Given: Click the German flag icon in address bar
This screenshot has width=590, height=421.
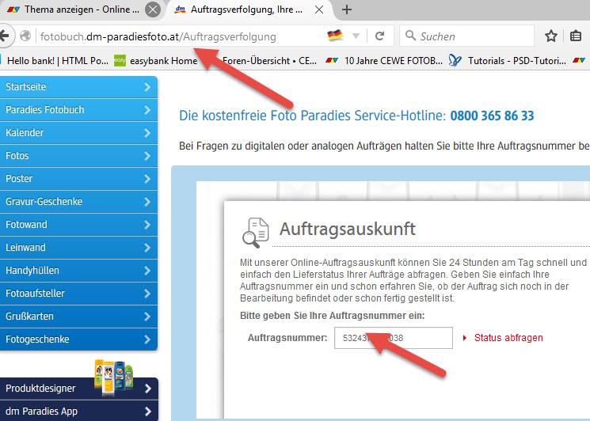Looking at the screenshot, I should tap(335, 36).
